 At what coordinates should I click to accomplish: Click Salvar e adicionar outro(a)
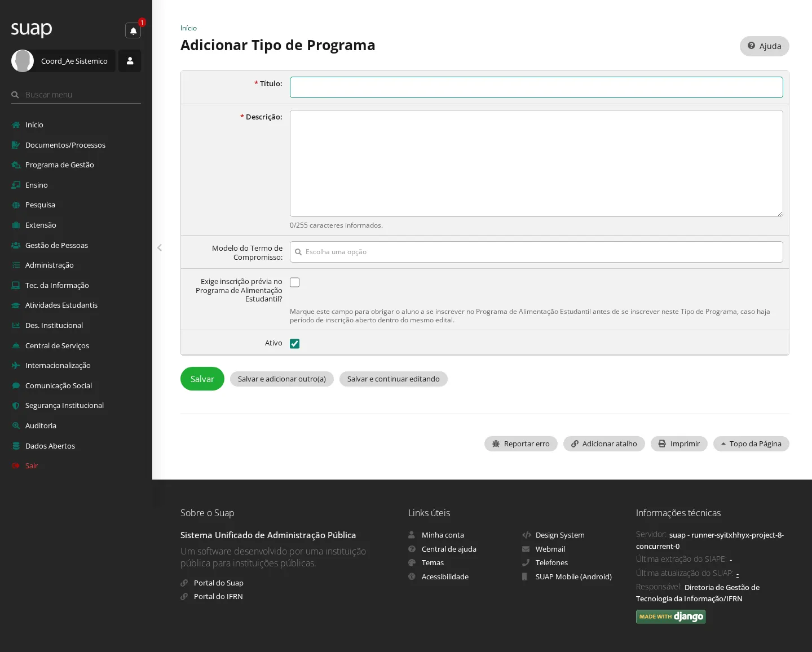coord(282,379)
